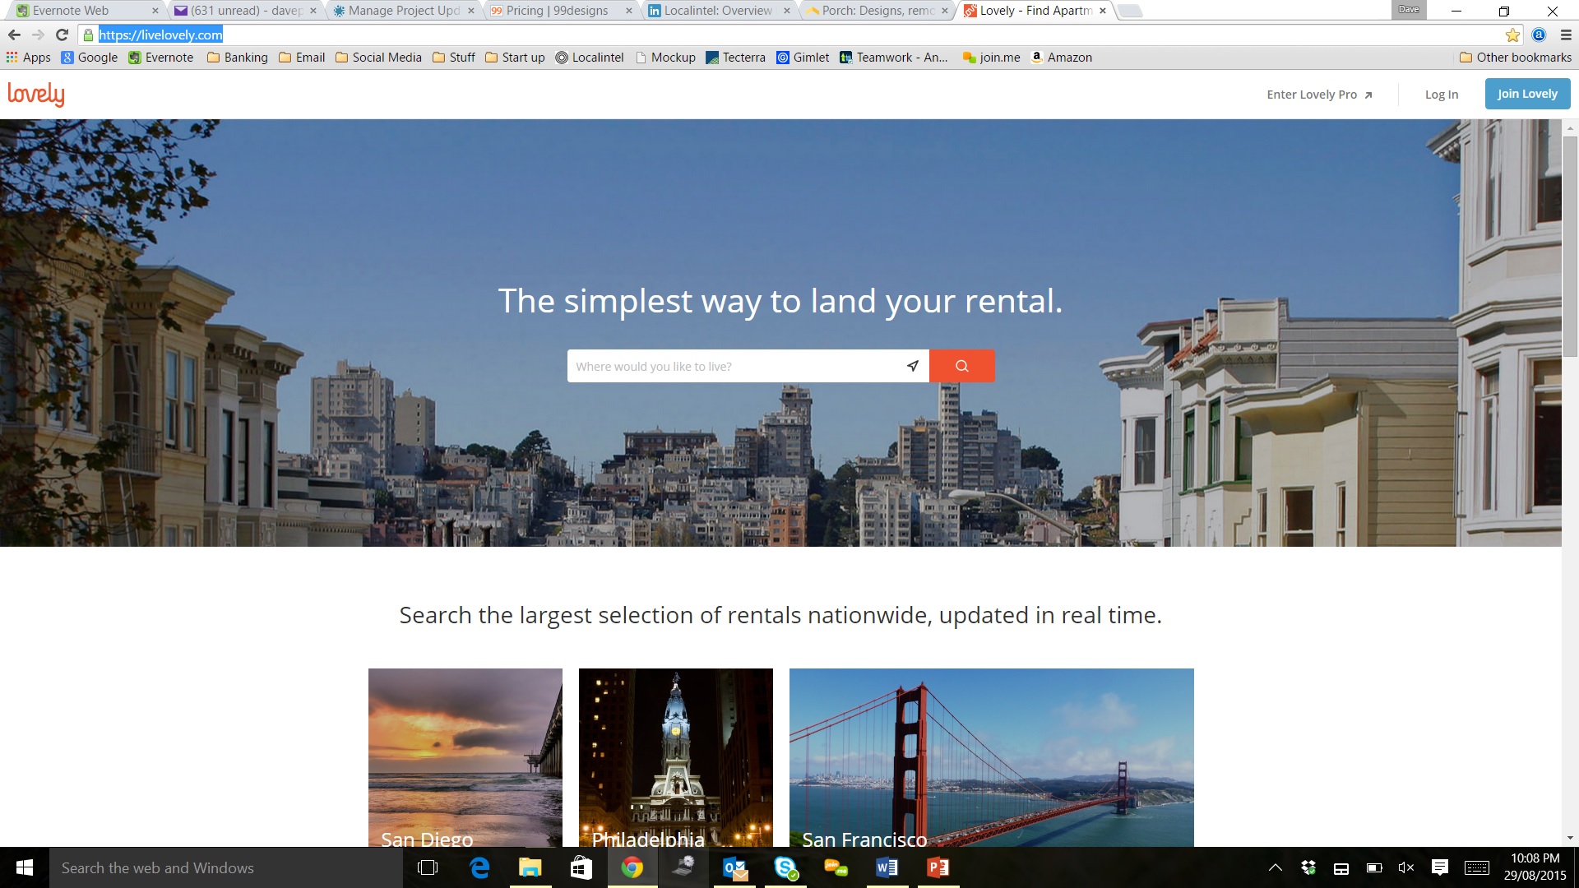
Task: Reload the page with refresh icon
Action: point(62,35)
